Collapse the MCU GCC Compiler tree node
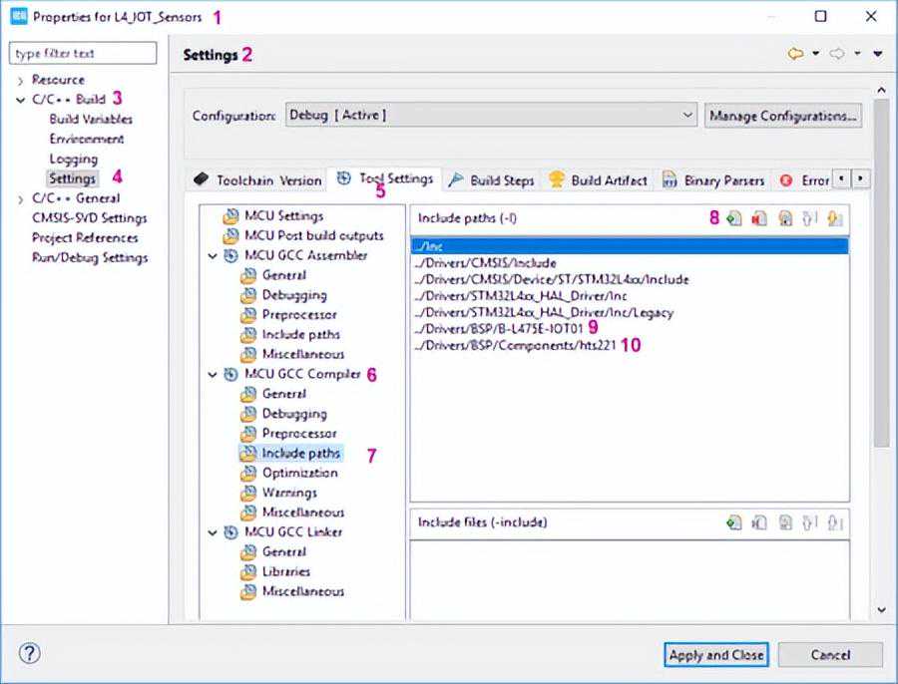This screenshot has height=684, width=898. click(213, 375)
